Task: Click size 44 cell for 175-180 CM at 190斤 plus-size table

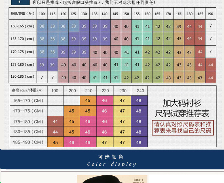Action: pos(55,122)
